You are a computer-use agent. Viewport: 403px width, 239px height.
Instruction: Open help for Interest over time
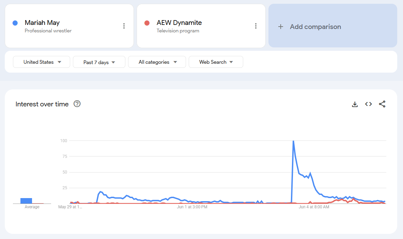pos(77,104)
